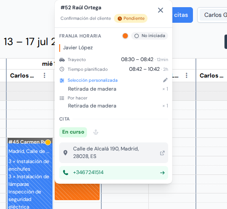
Task: Click the list icon beside Por hacer
Action: [x=62, y=98]
